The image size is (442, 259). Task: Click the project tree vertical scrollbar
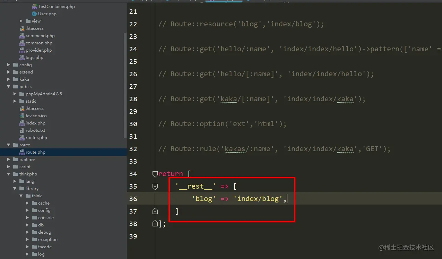pyautogui.click(x=125, y=85)
